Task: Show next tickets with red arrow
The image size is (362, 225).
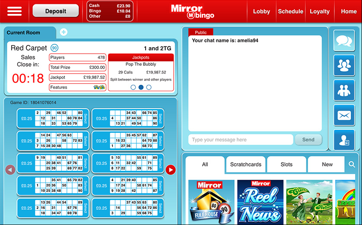Action: 171,170
